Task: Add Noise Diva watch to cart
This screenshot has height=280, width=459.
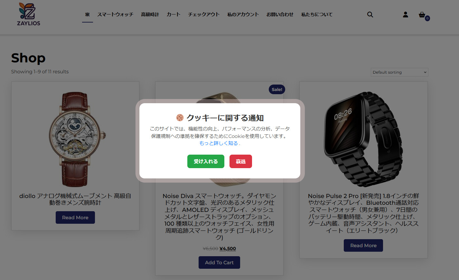Action: 219,263
